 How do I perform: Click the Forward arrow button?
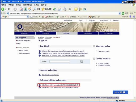(x=15, y=9)
